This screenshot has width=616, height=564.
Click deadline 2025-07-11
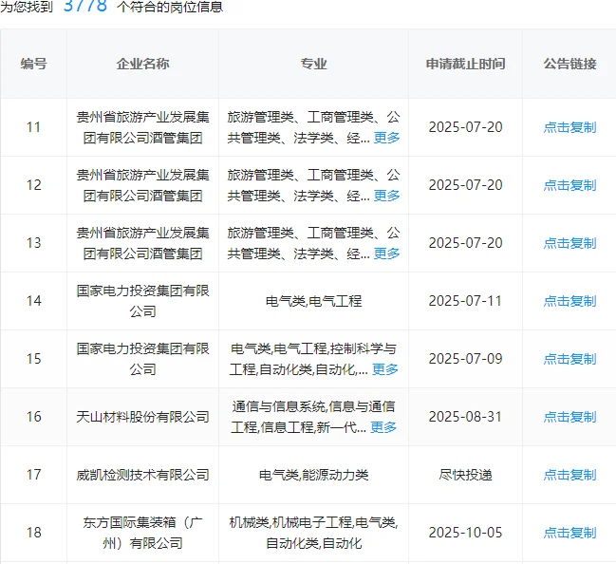coord(465,301)
